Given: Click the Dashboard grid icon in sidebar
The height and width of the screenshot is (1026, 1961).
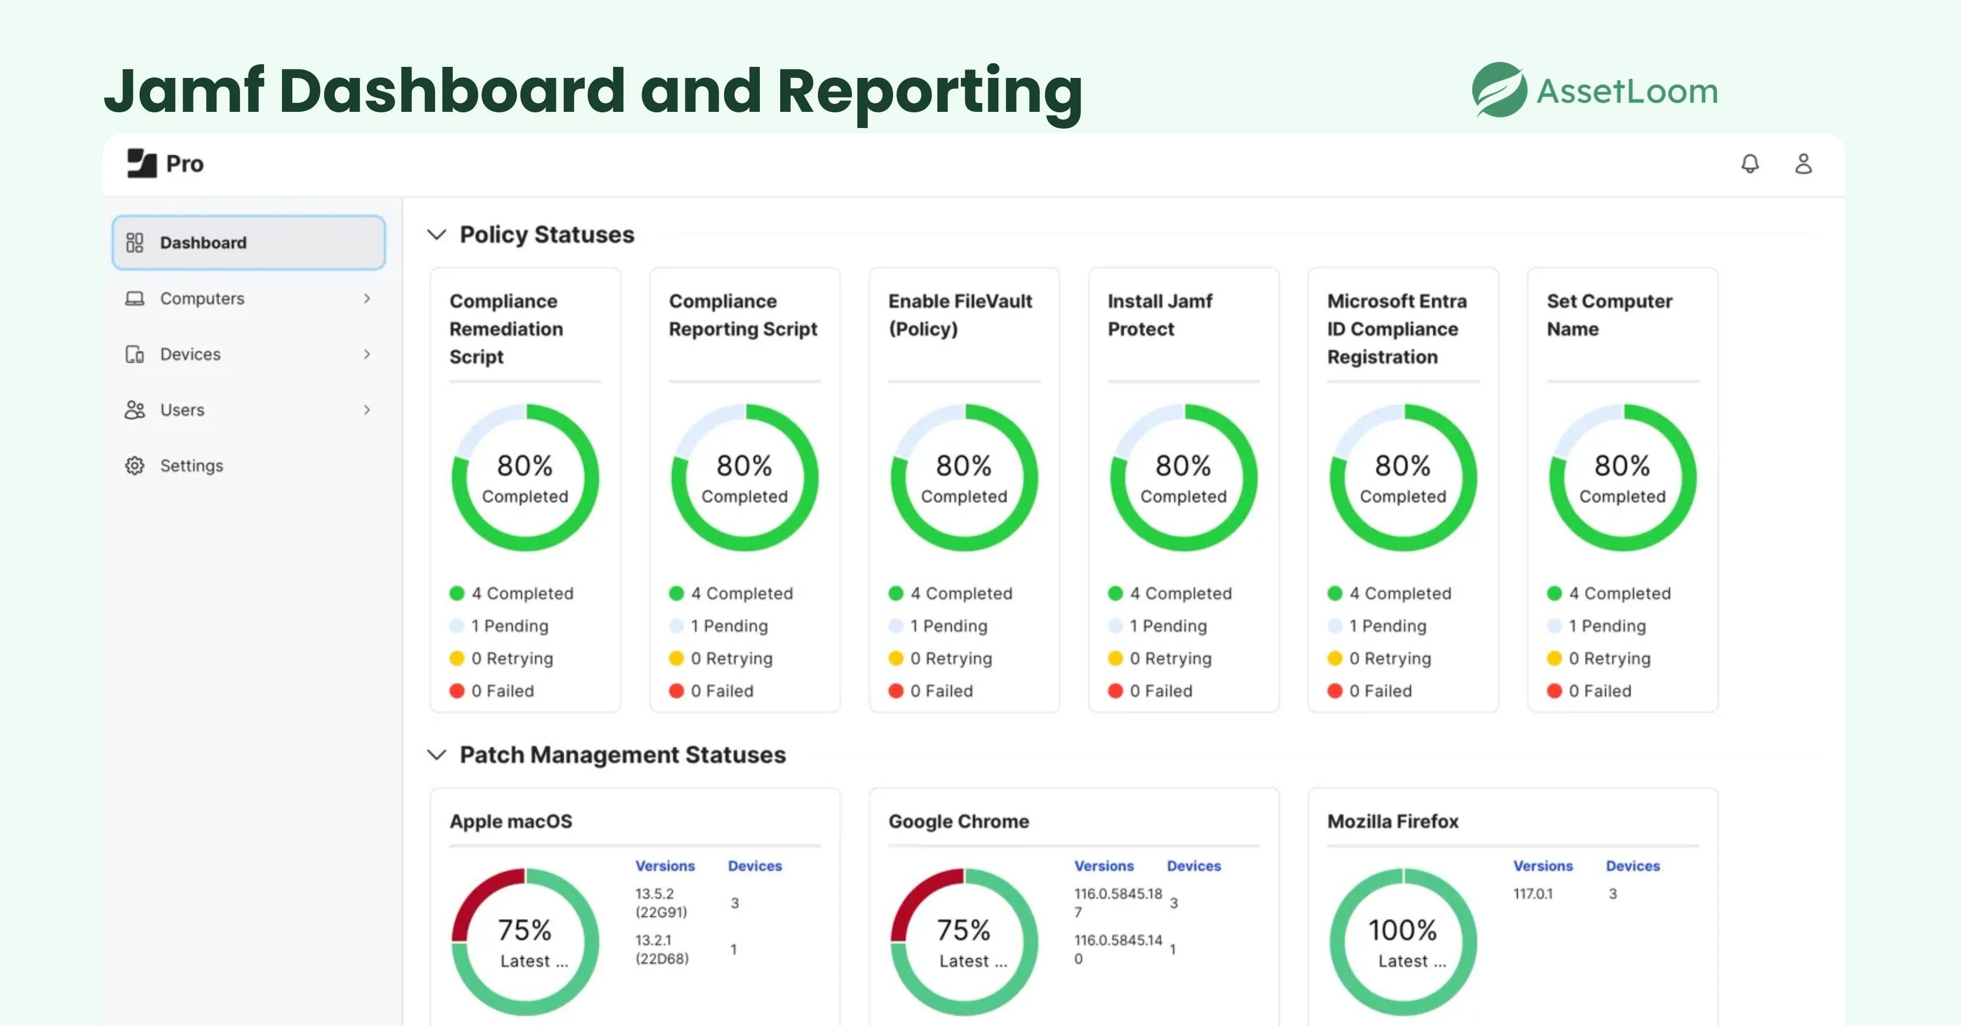Looking at the screenshot, I should pos(135,243).
